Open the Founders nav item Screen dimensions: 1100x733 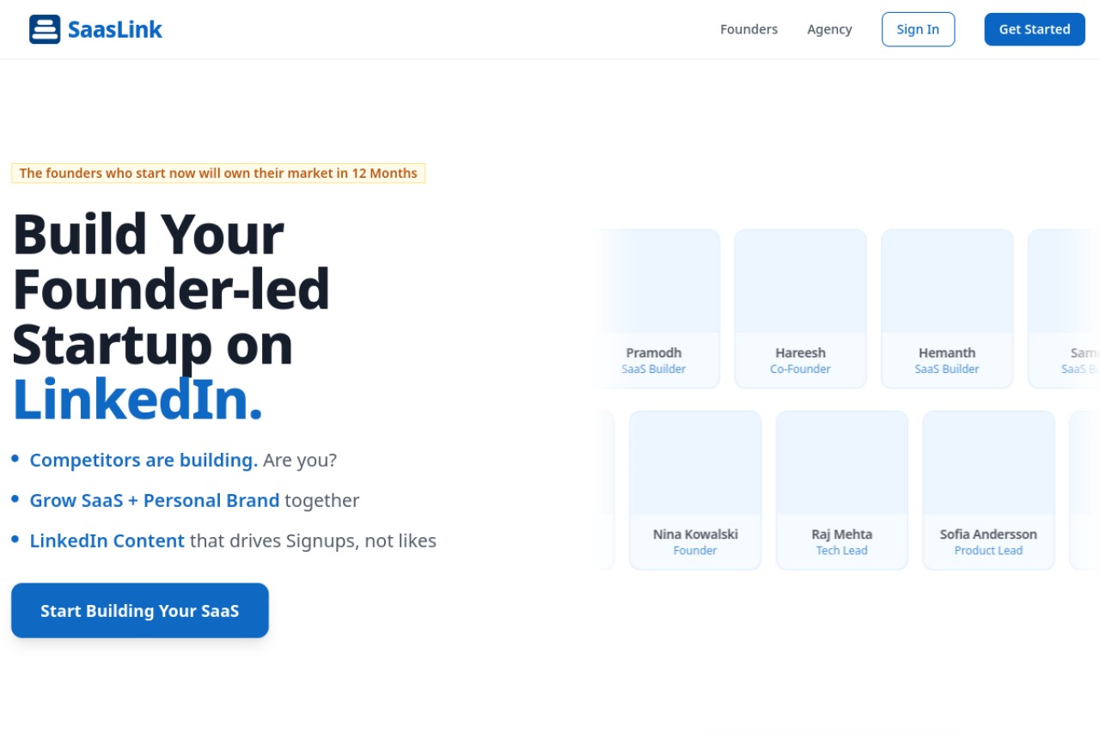coord(749,29)
